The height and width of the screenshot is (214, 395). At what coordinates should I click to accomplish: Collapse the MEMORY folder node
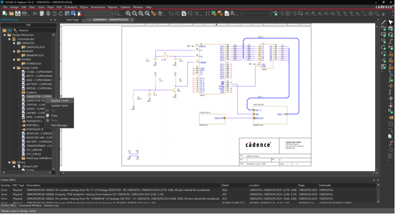pyautogui.click(x=14, y=51)
